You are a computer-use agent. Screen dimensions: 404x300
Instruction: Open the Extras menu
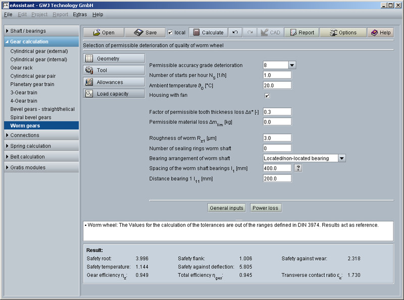pyautogui.click(x=80, y=15)
